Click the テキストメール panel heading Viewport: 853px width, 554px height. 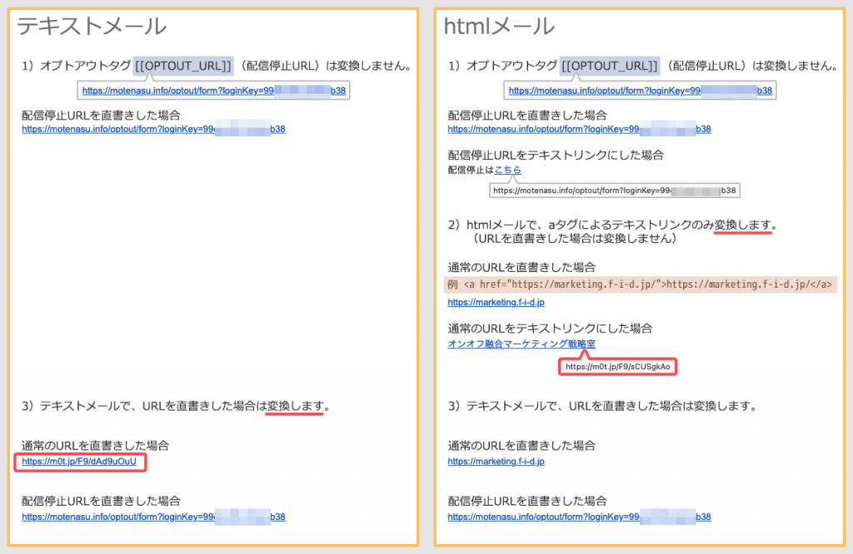click(x=92, y=26)
